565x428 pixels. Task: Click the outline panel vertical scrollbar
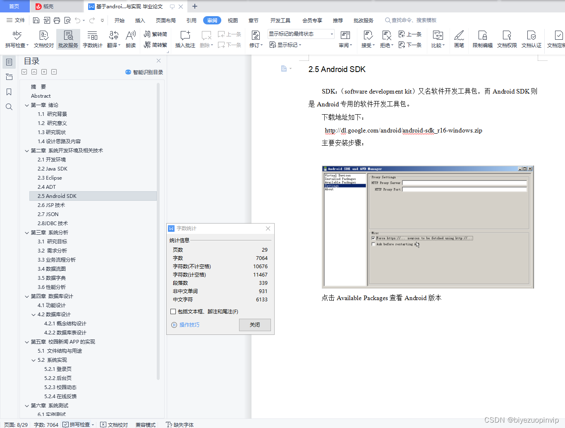[158, 231]
